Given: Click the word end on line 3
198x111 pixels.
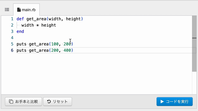Looking at the screenshot, I should click(20, 31).
